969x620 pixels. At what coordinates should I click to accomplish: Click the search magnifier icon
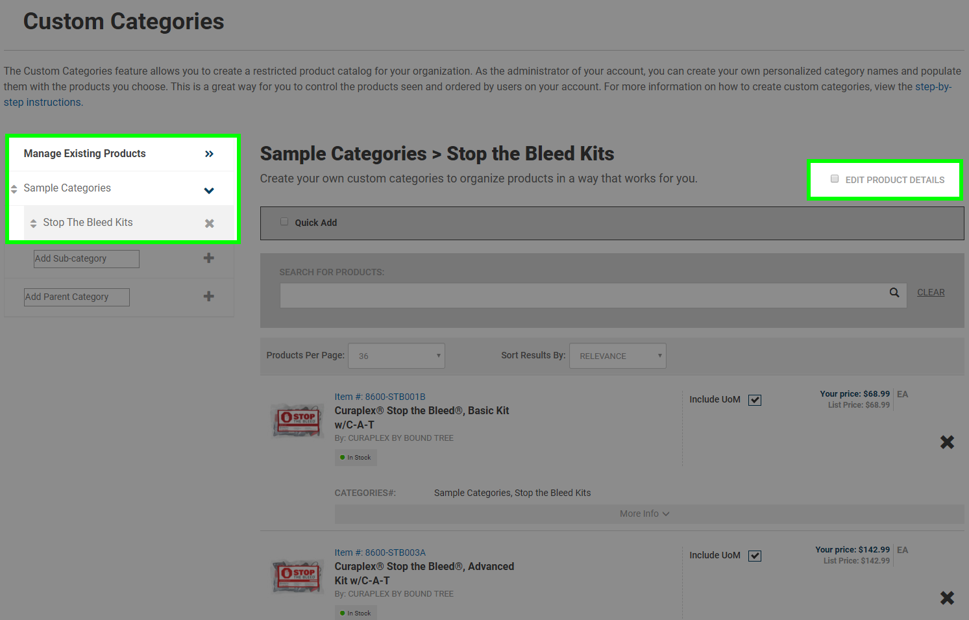click(x=894, y=293)
